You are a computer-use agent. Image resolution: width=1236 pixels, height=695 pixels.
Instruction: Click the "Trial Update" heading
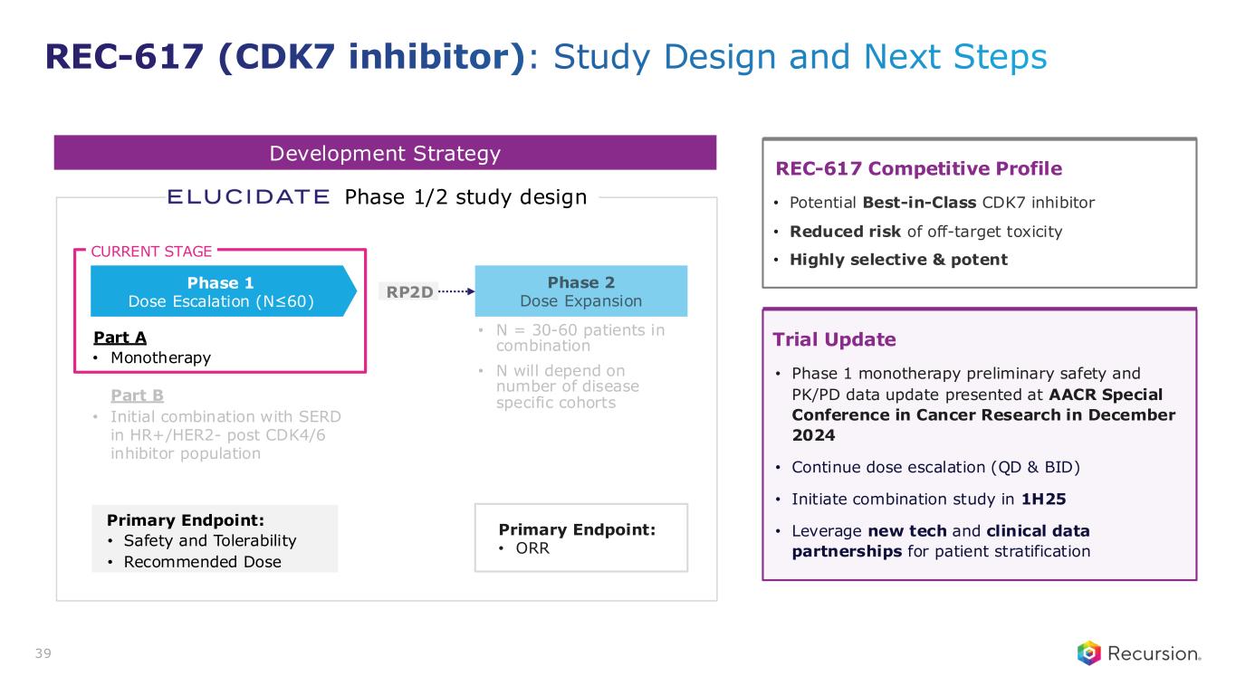coord(834,339)
